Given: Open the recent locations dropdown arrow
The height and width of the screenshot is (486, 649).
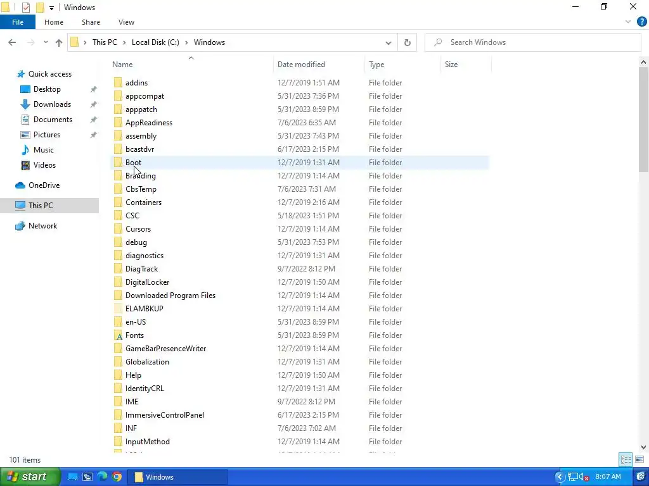Looking at the screenshot, I should click(x=46, y=42).
